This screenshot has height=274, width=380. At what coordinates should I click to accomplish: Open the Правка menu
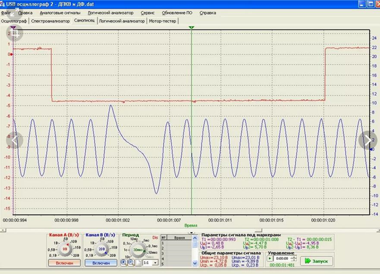coord(25,13)
